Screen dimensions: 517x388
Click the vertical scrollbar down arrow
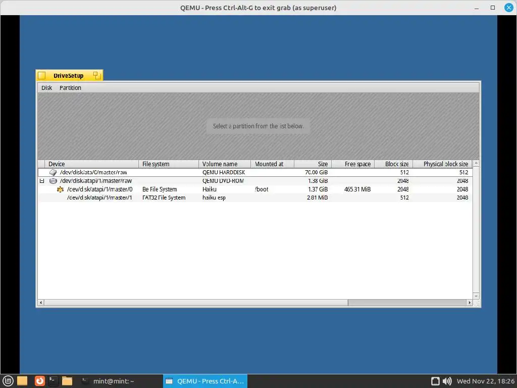(476, 296)
